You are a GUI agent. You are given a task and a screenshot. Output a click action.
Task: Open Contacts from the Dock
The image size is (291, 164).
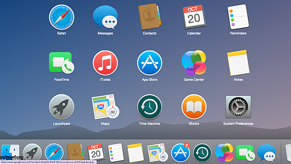point(75,152)
